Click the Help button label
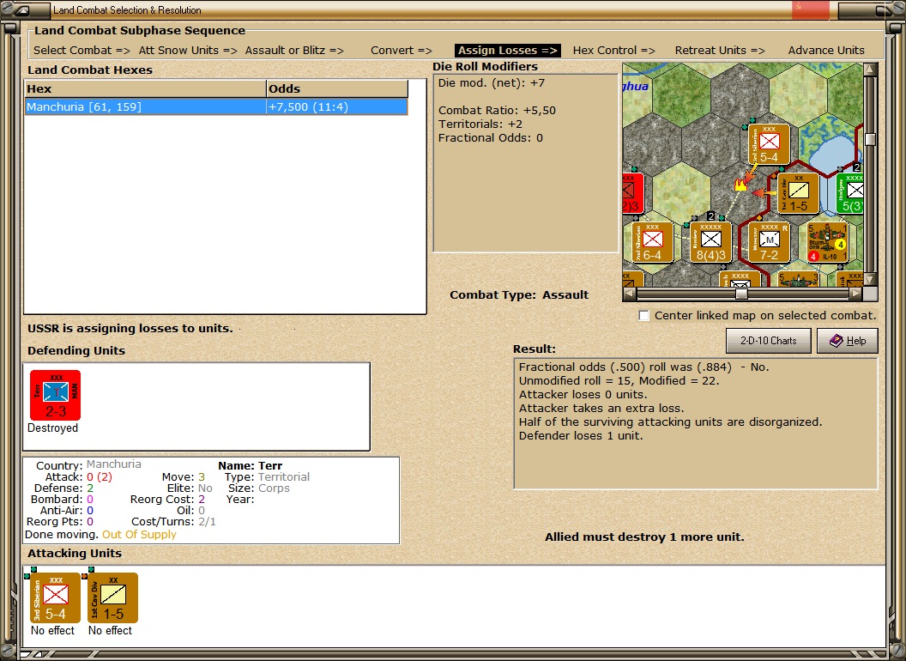The image size is (906, 661). click(855, 341)
